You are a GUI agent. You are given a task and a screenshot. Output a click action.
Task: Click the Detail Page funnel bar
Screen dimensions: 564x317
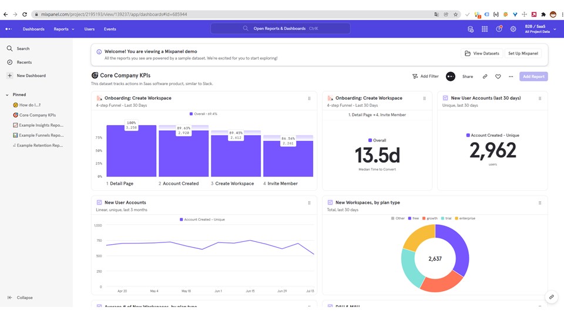131,151
